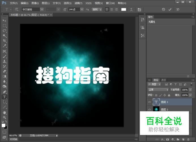The image size is (196, 142).
Task: Toggle text orientation in options bar
Action: [16, 9]
